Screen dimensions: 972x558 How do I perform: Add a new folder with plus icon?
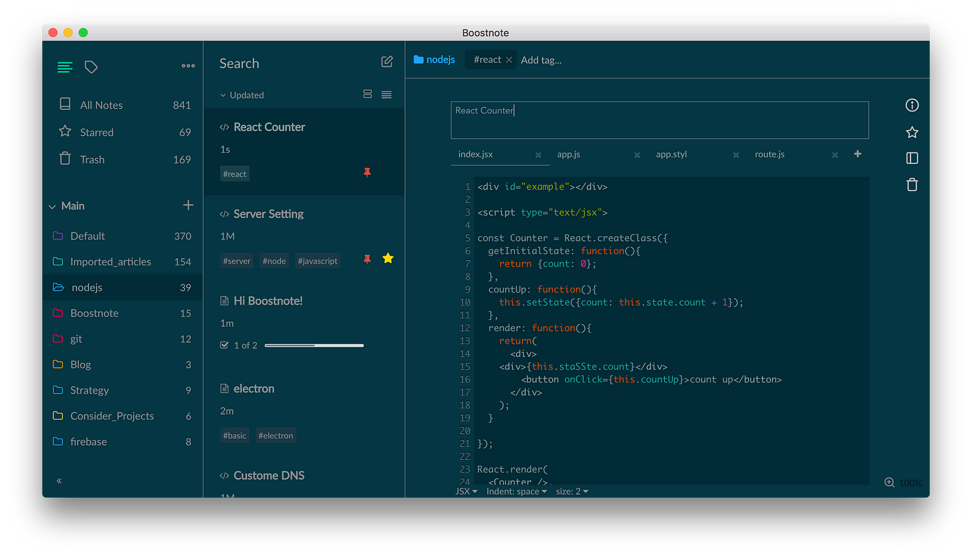pyautogui.click(x=188, y=205)
